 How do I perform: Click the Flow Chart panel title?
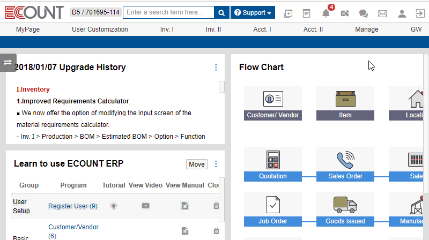261,67
